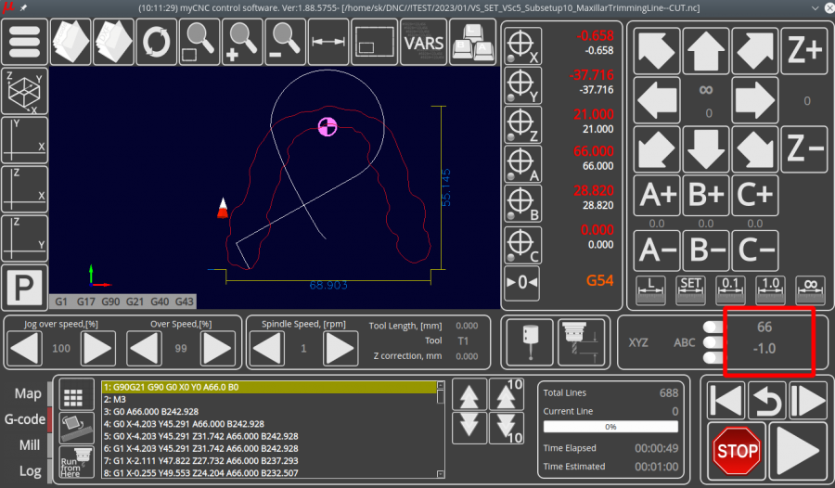Select the Z-X plane view

pyautogui.click(x=24, y=189)
